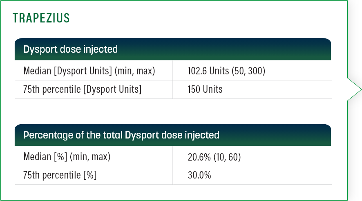Screen dimensions: 362x201
Task: Click the 'Median [Dysport Units] (min, max)' label
Action: pyautogui.click(x=89, y=71)
